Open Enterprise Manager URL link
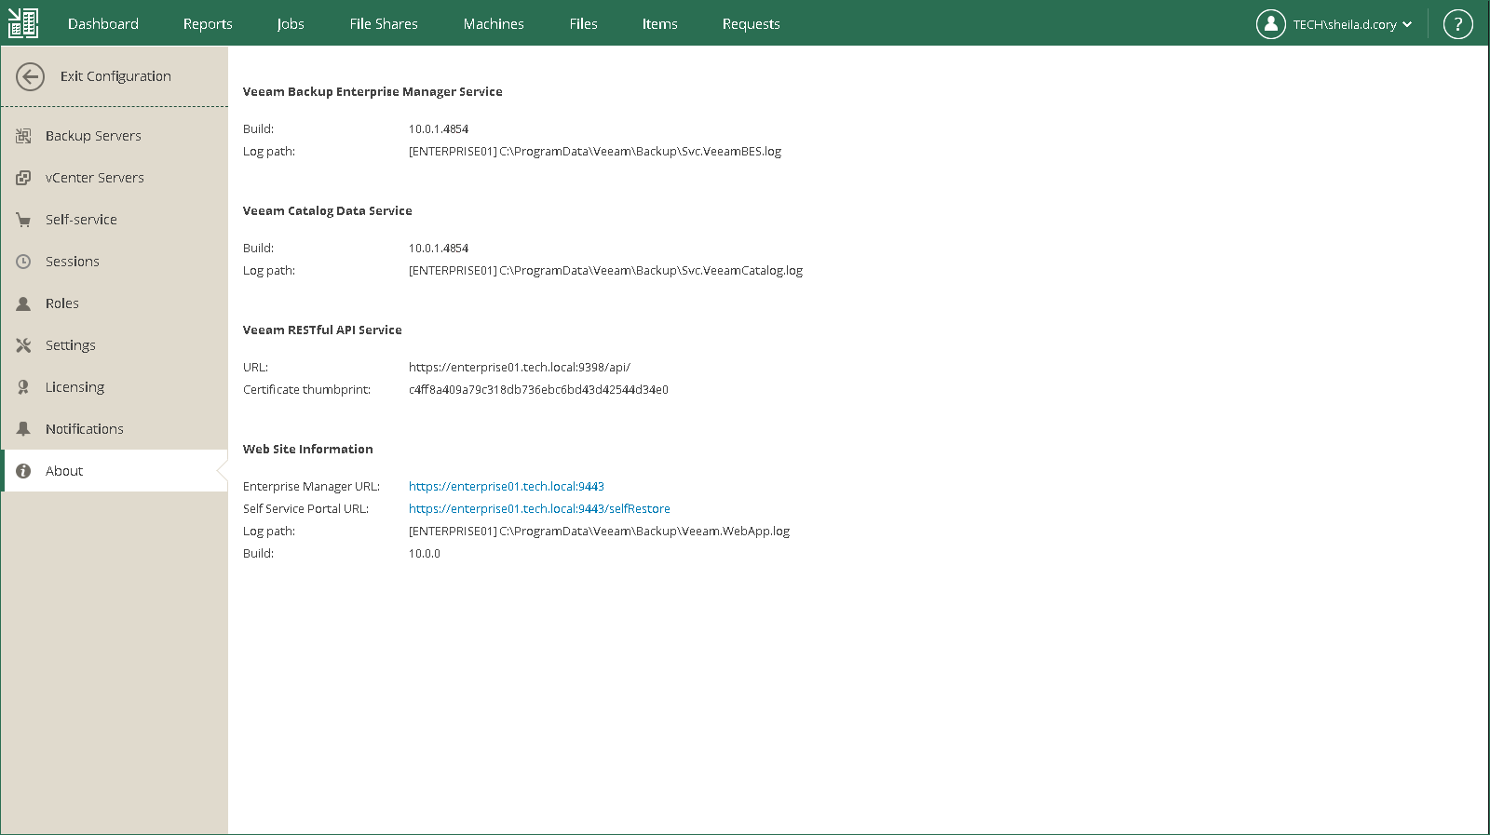This screenshot has width=1490, height=835. 507,487
